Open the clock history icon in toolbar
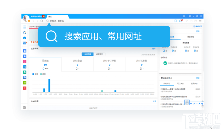 click(176, 21)
